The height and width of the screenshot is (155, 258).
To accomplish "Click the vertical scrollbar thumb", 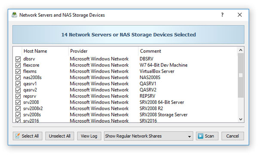I will 241,75.
